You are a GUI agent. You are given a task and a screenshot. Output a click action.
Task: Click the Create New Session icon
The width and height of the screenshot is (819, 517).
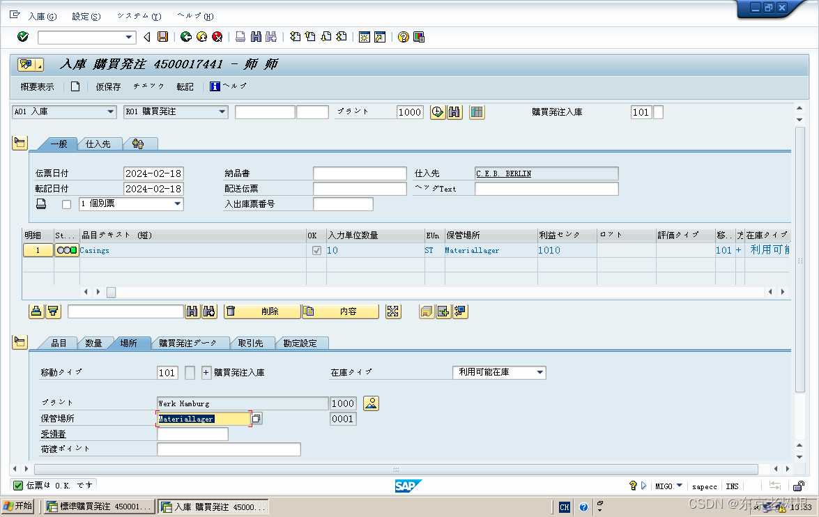(x=365, y=36)
